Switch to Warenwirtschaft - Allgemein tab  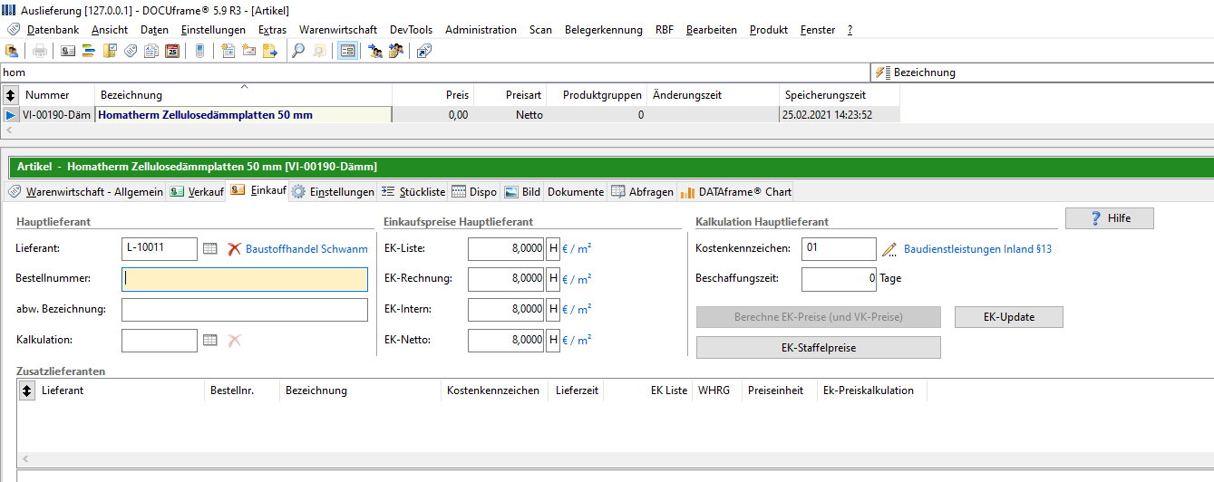coord(85,192)
